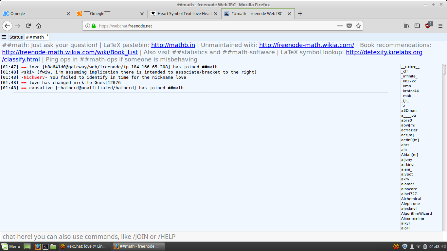Select user _krator44 in nick list

[410, 91]
